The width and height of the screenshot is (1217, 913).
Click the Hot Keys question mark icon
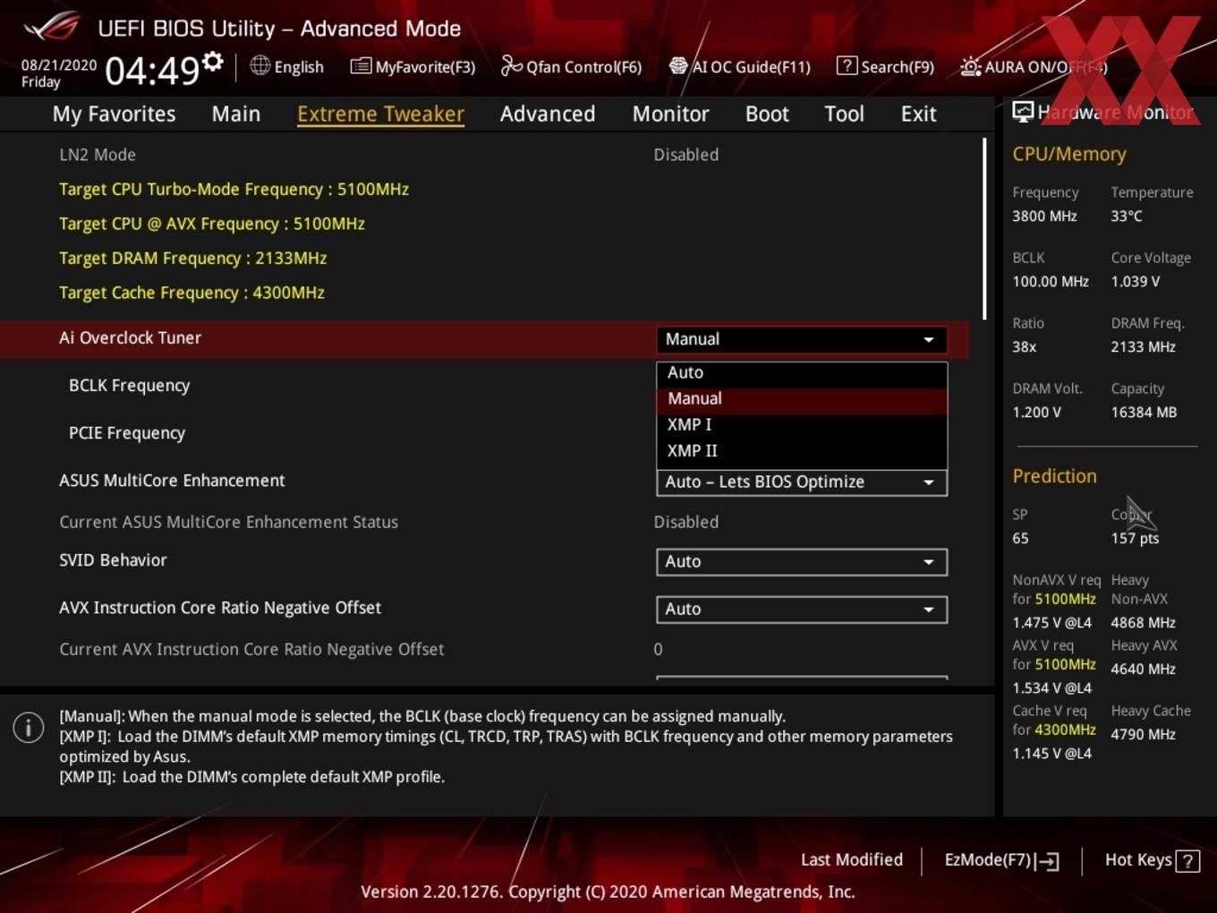pyautogui.click(x=1187, y=861)
